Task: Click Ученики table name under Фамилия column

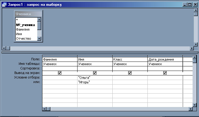Action: tap(60, 64)
